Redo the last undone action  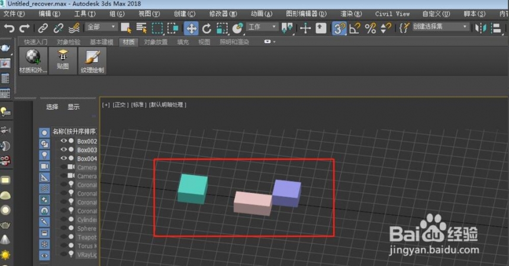coord(25,28)
